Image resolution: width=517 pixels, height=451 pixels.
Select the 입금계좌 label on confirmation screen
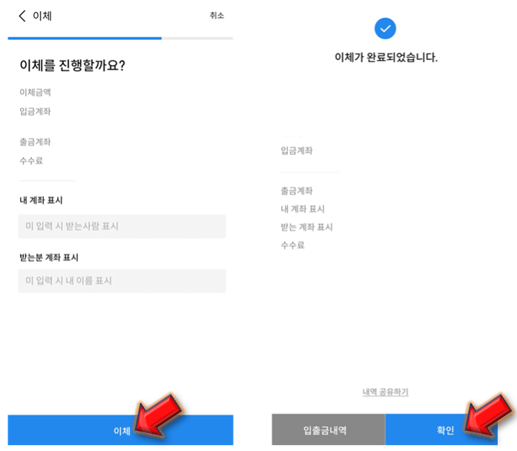click(35, 111)
